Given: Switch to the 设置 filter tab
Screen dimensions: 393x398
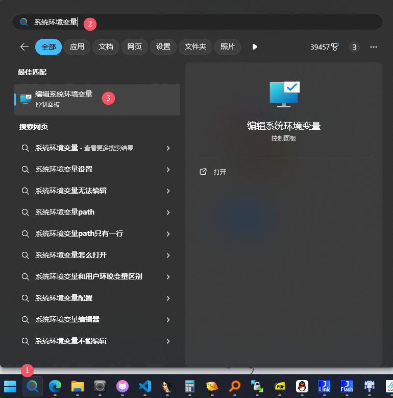Looking at the screenshot, I should pyautogui.click(x=163, y=47).
